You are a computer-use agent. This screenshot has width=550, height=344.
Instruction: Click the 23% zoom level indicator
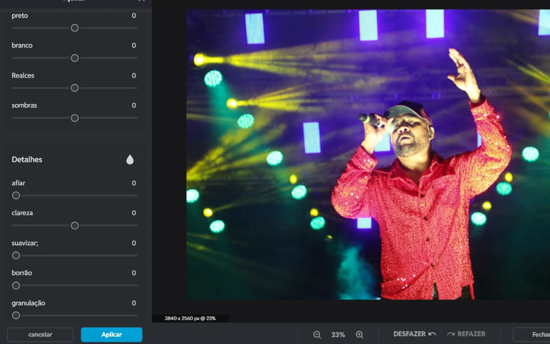pyautogui.click(x=338, y=335)
